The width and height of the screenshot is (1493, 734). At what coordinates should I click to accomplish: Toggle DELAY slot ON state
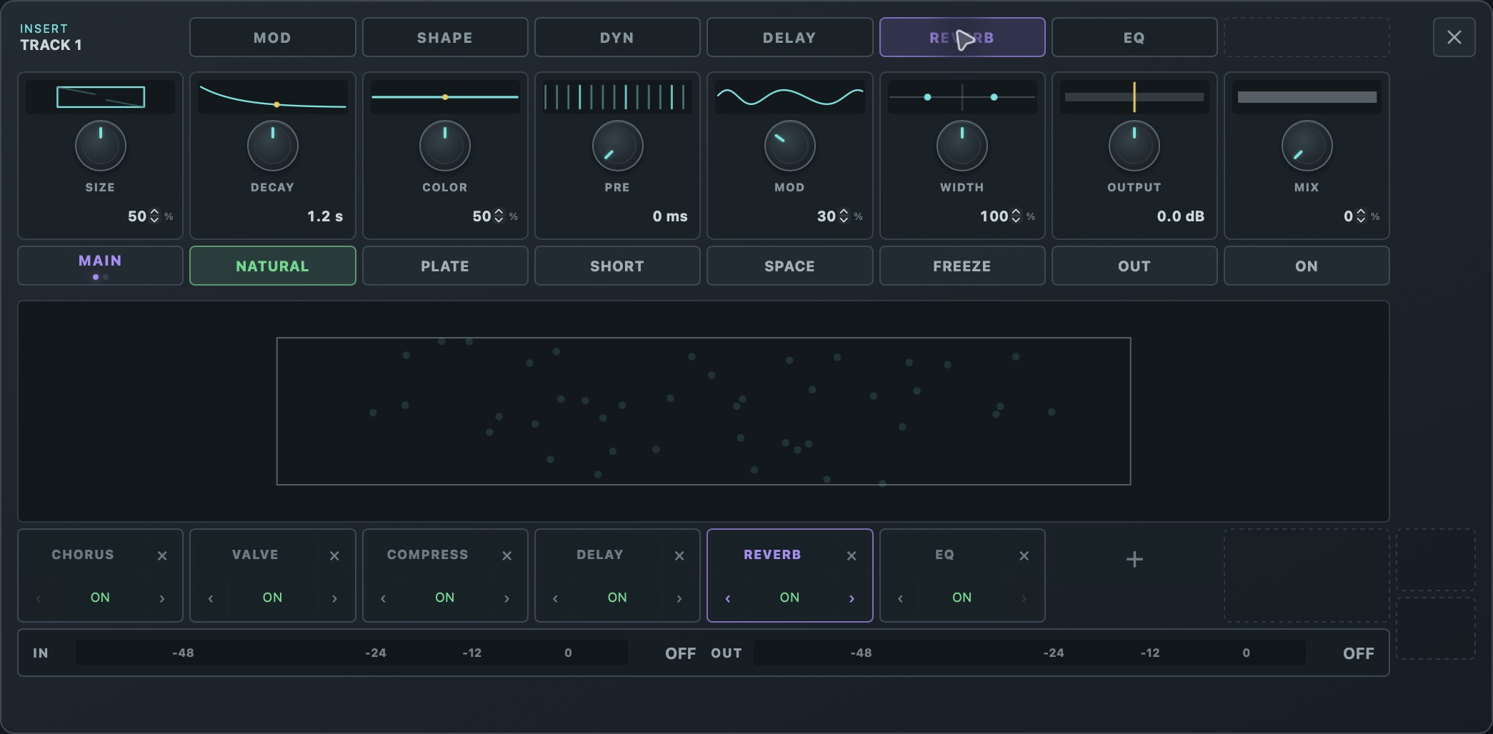[x=617, y=598]
